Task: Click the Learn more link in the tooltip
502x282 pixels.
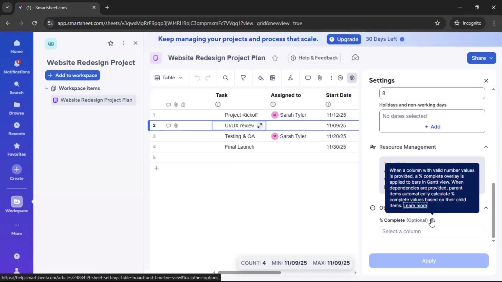Action: tap(415, 206)
